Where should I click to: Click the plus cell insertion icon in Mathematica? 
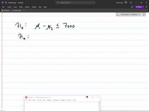pos(27,102)
